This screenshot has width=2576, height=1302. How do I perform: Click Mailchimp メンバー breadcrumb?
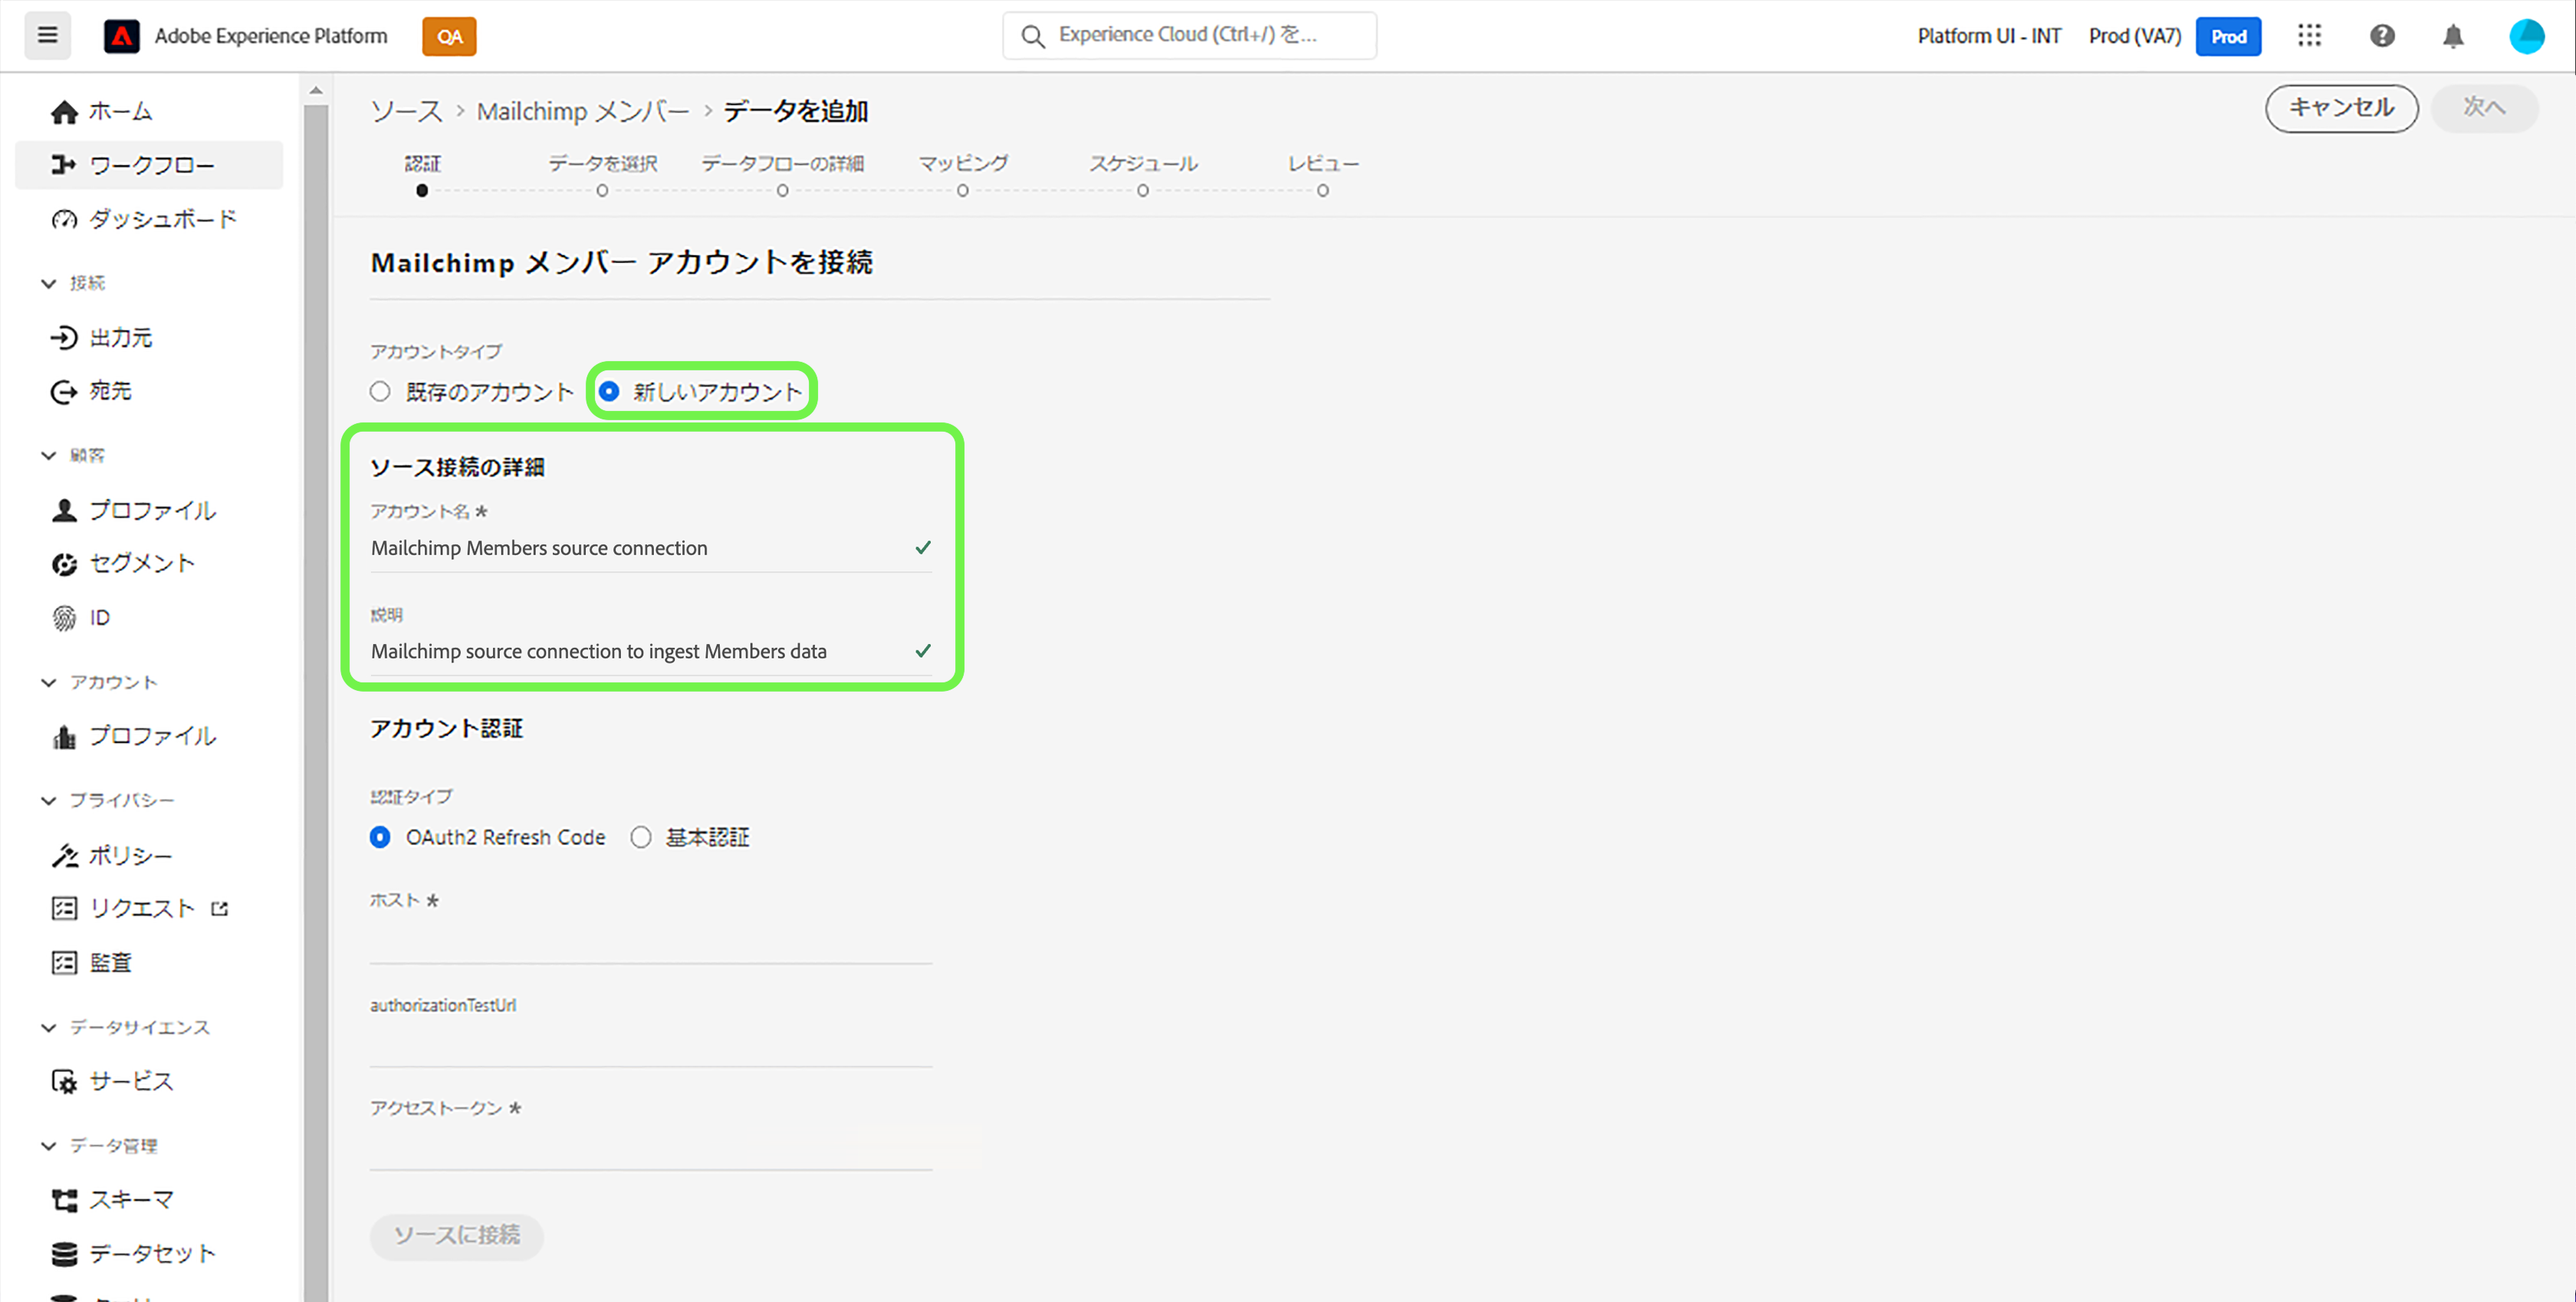(x=582, y=111)
